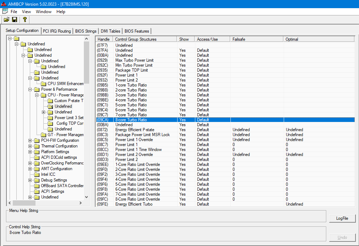This screenshot has width=359, height=246.
Task: Switch to the PCI IRQ Routing tab
Action: [57, 31]
